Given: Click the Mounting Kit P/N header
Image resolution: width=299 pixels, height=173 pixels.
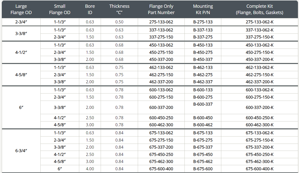Looking at the screenshot, I should tap(203, 9).
